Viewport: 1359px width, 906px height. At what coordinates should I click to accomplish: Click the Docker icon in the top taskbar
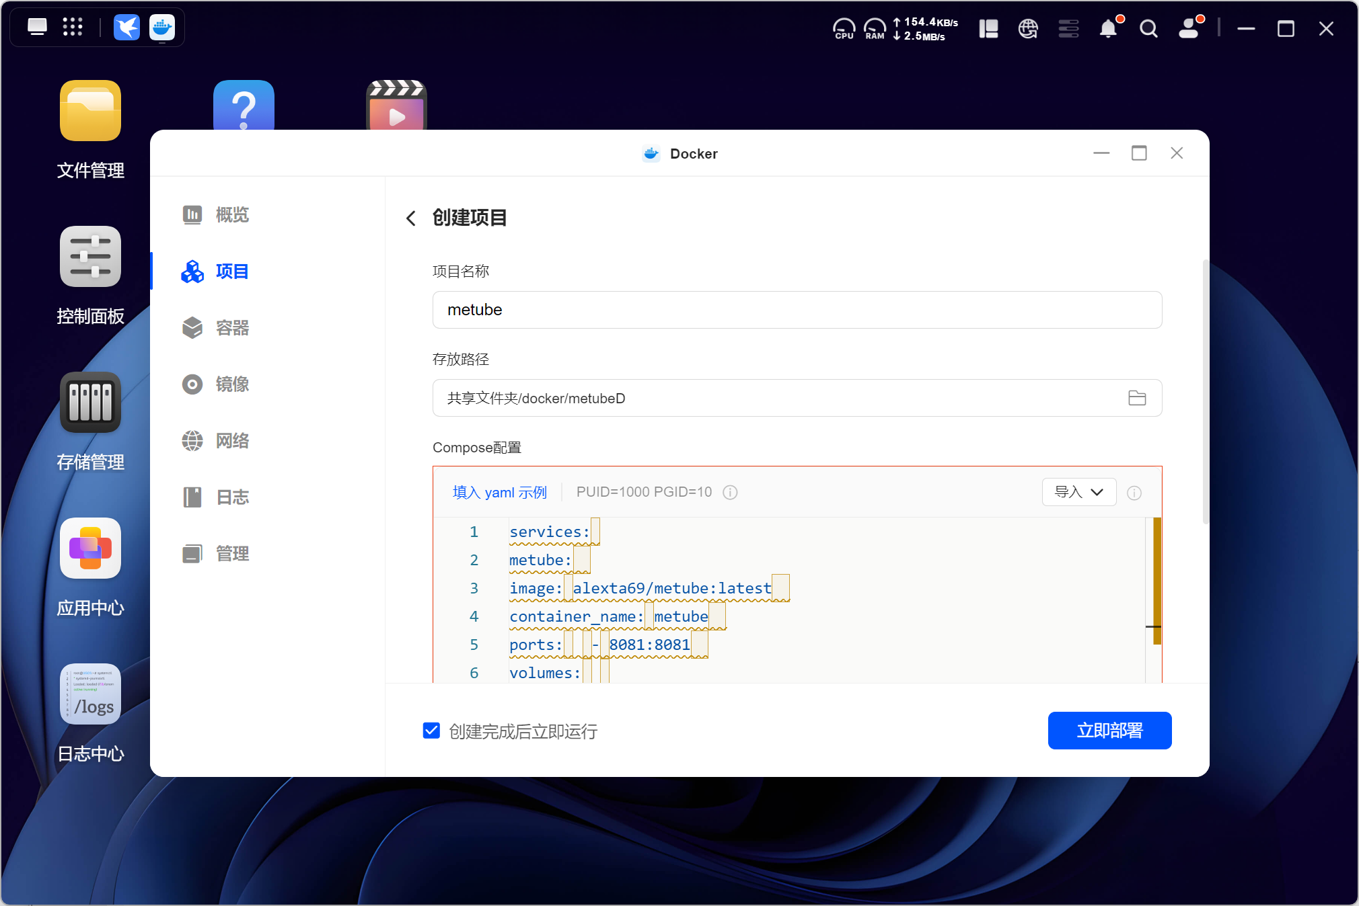click(x=162, y=28)
